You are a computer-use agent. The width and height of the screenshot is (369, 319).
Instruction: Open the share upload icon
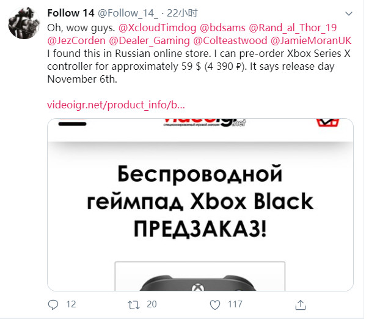click(x=301, y=305)
